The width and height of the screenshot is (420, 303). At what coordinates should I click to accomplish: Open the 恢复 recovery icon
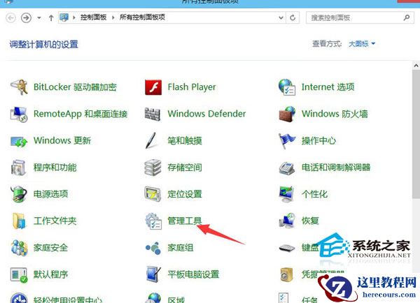[287, 221]
